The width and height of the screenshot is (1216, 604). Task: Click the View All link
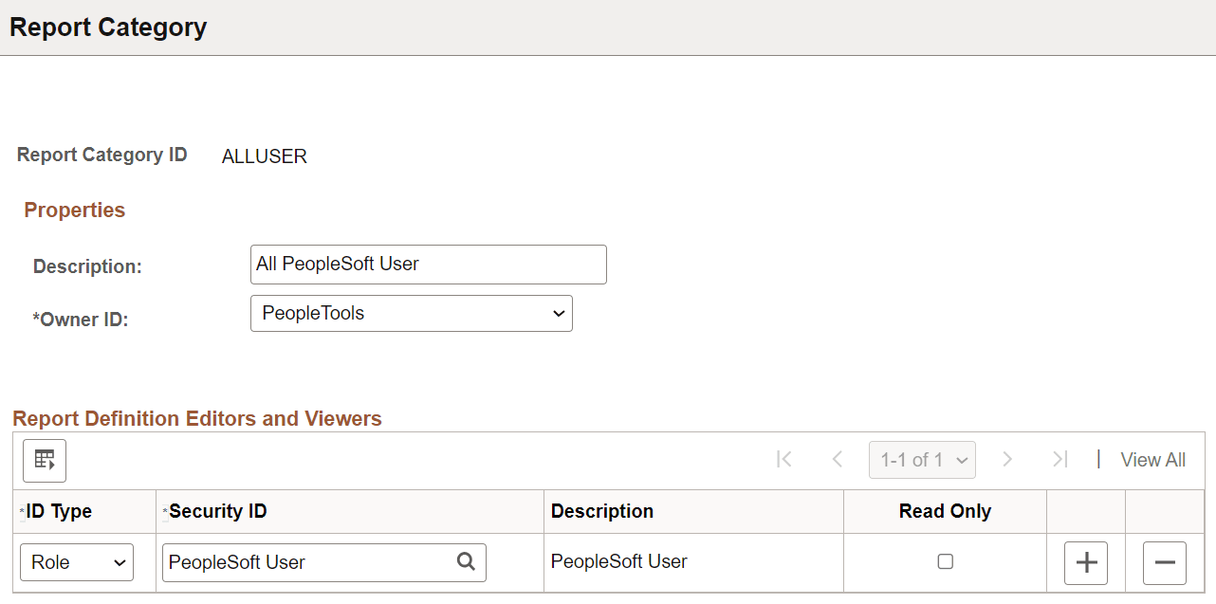click(1152, 459)
